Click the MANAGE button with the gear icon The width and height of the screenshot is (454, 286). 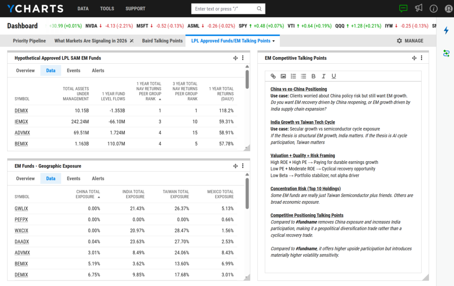[x=410, y=40]
